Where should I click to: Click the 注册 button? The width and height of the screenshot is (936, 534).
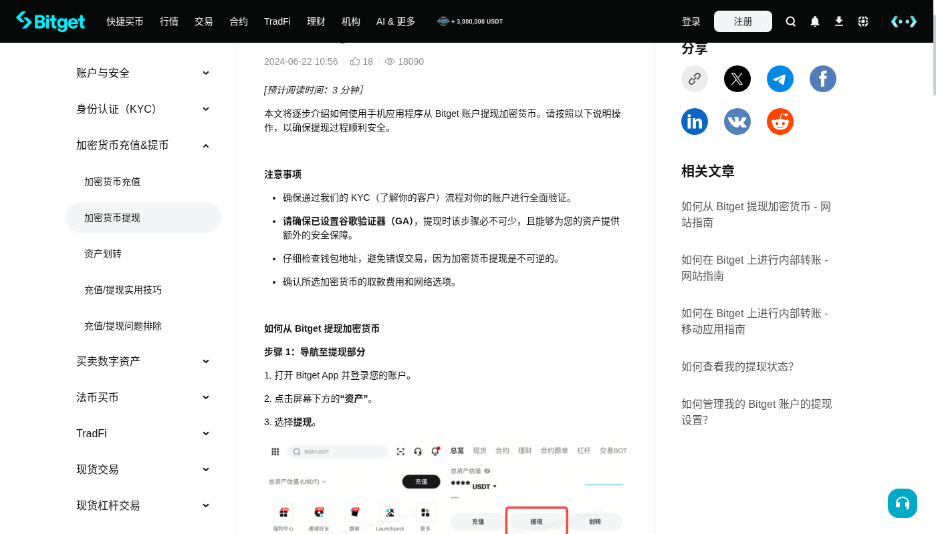click(x=743, y=21)
